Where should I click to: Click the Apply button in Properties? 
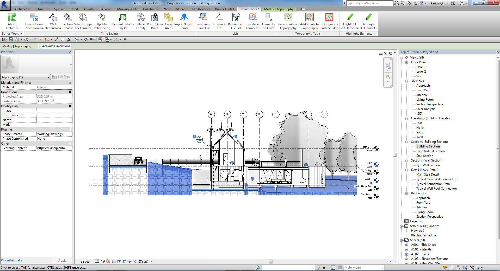tap(62, 260)
